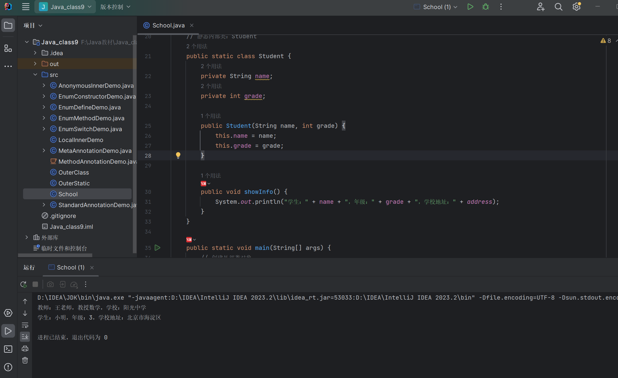
Task: Toggle scroll to end in console
Action: click(x=25, y=336)
